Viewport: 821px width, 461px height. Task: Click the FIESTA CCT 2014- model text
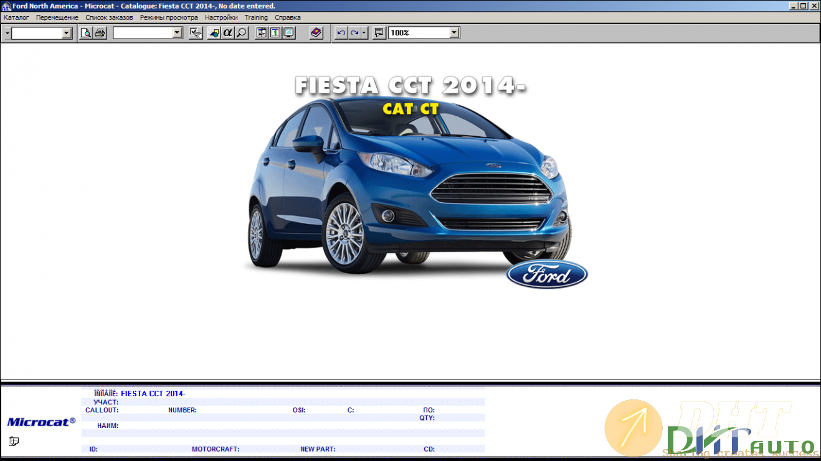[x=153, y=393]
